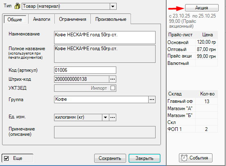Open barcode ellipsis button next to Штрих-код
Viewport: 226px width, 166px height.
113,79
